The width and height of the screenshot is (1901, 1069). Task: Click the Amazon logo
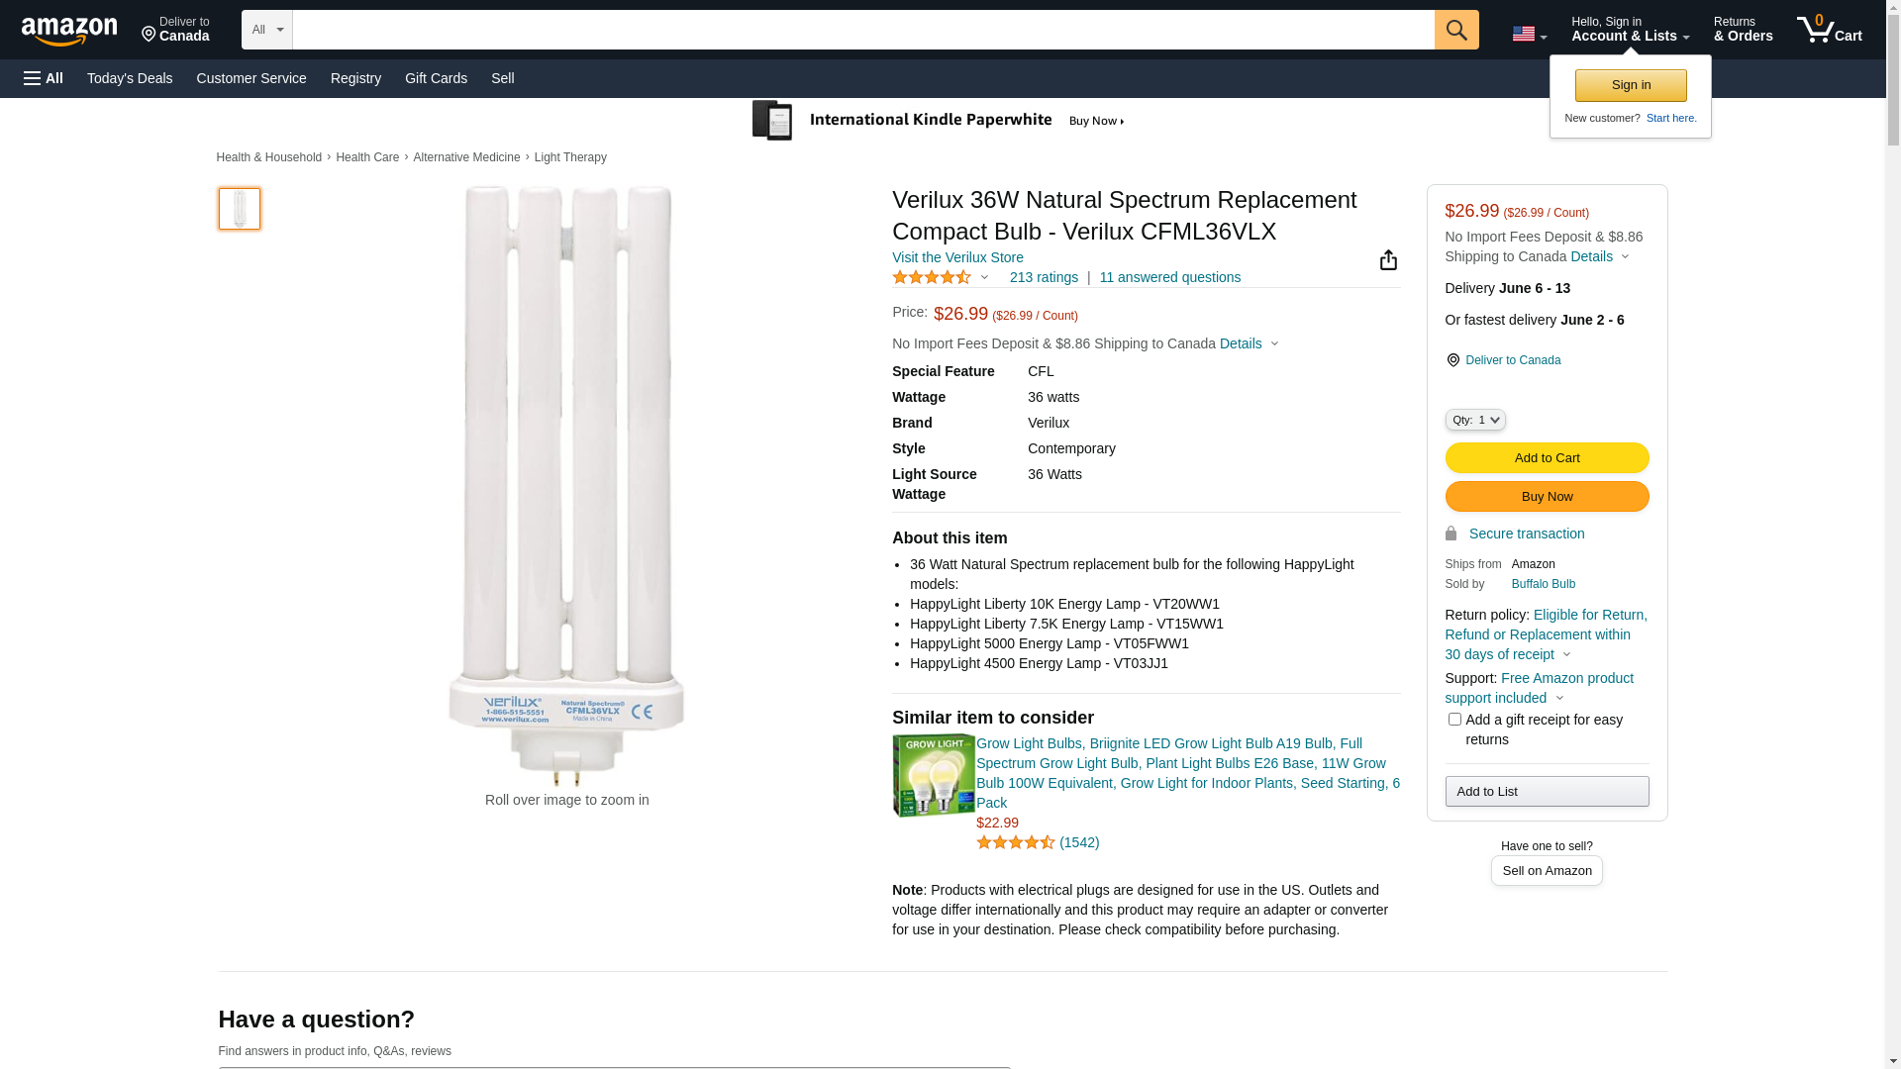click(69, 31)
